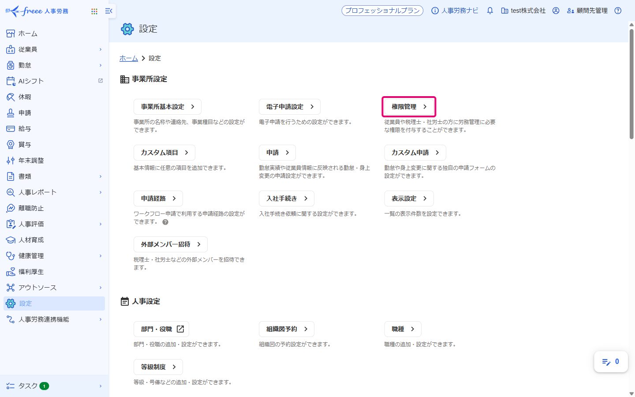Open the floating task memo widget
This screenshot has height=397, width=635.
pos(611,362)
